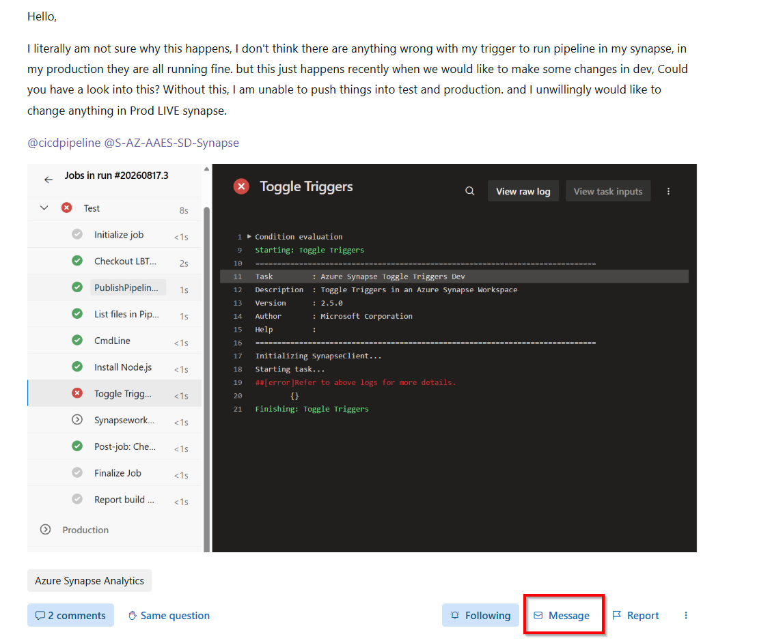
Task: Click the envelope icon on Message
Action: click(538, 616)
